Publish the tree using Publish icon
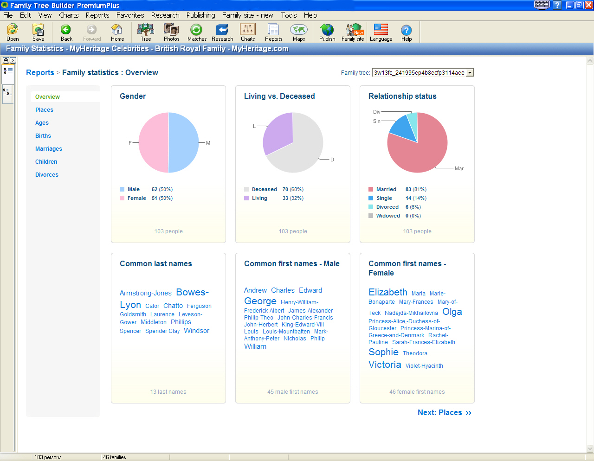Image resolution: width=594 pixels, height=461 pixels. pos(327,32)
